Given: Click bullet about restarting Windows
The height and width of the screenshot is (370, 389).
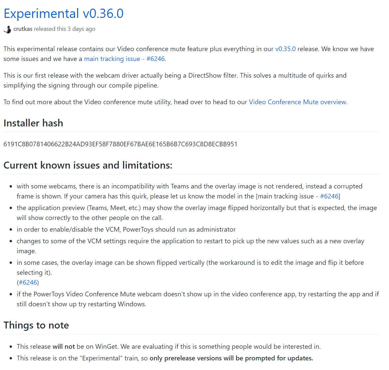Looking at the screenshot, I should pyautogui.click(x=198, y=299).
